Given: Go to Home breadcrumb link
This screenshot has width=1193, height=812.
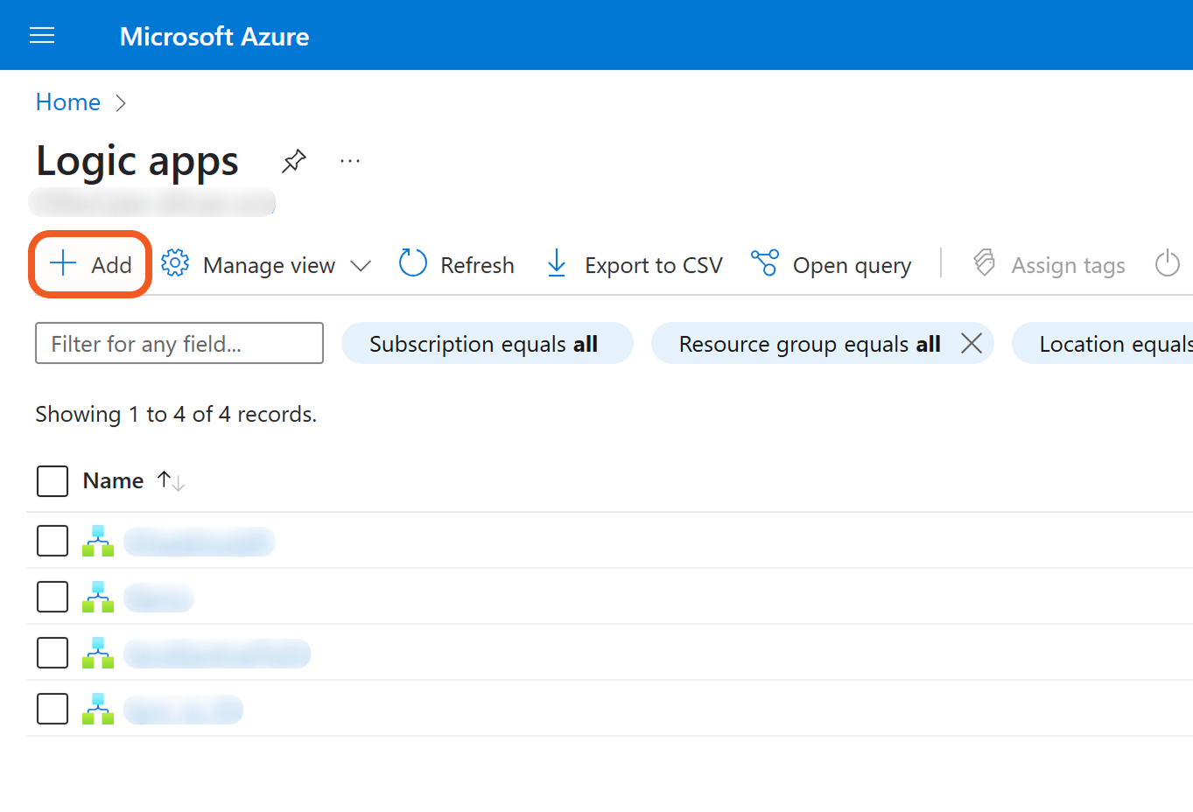Looking at the screenshot, I should coord(68,102).
